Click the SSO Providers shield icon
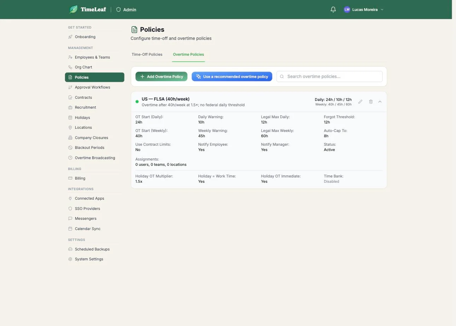The height and width of the screenshot is (326, 456). (x=70, y=209)
